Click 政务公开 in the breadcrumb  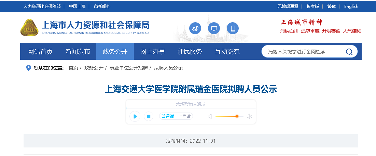pyautogui.click(x=94, y=68)
